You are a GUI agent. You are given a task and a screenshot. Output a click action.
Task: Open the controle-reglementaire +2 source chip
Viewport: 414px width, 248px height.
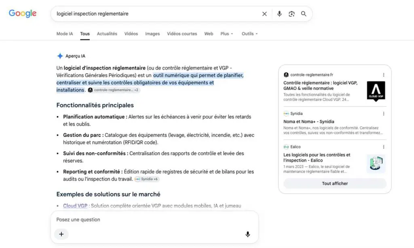pos(114,90)
